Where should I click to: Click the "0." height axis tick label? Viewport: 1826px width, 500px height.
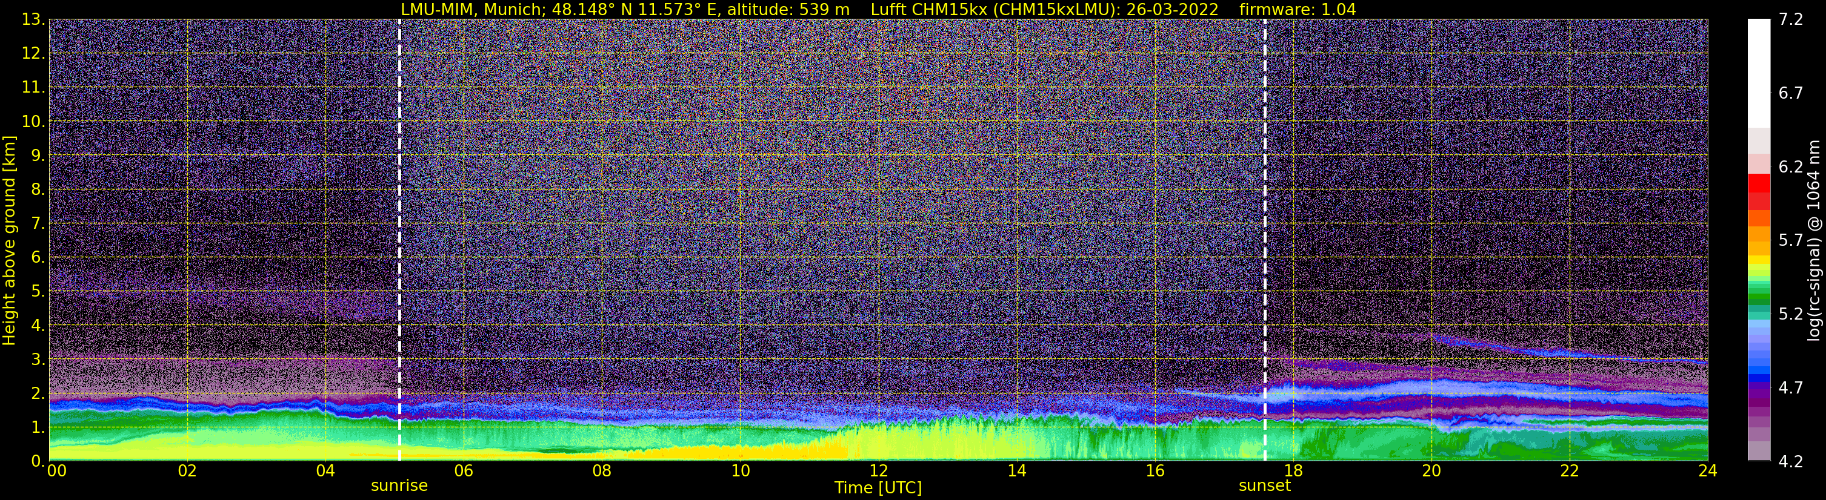click(38, 461)
